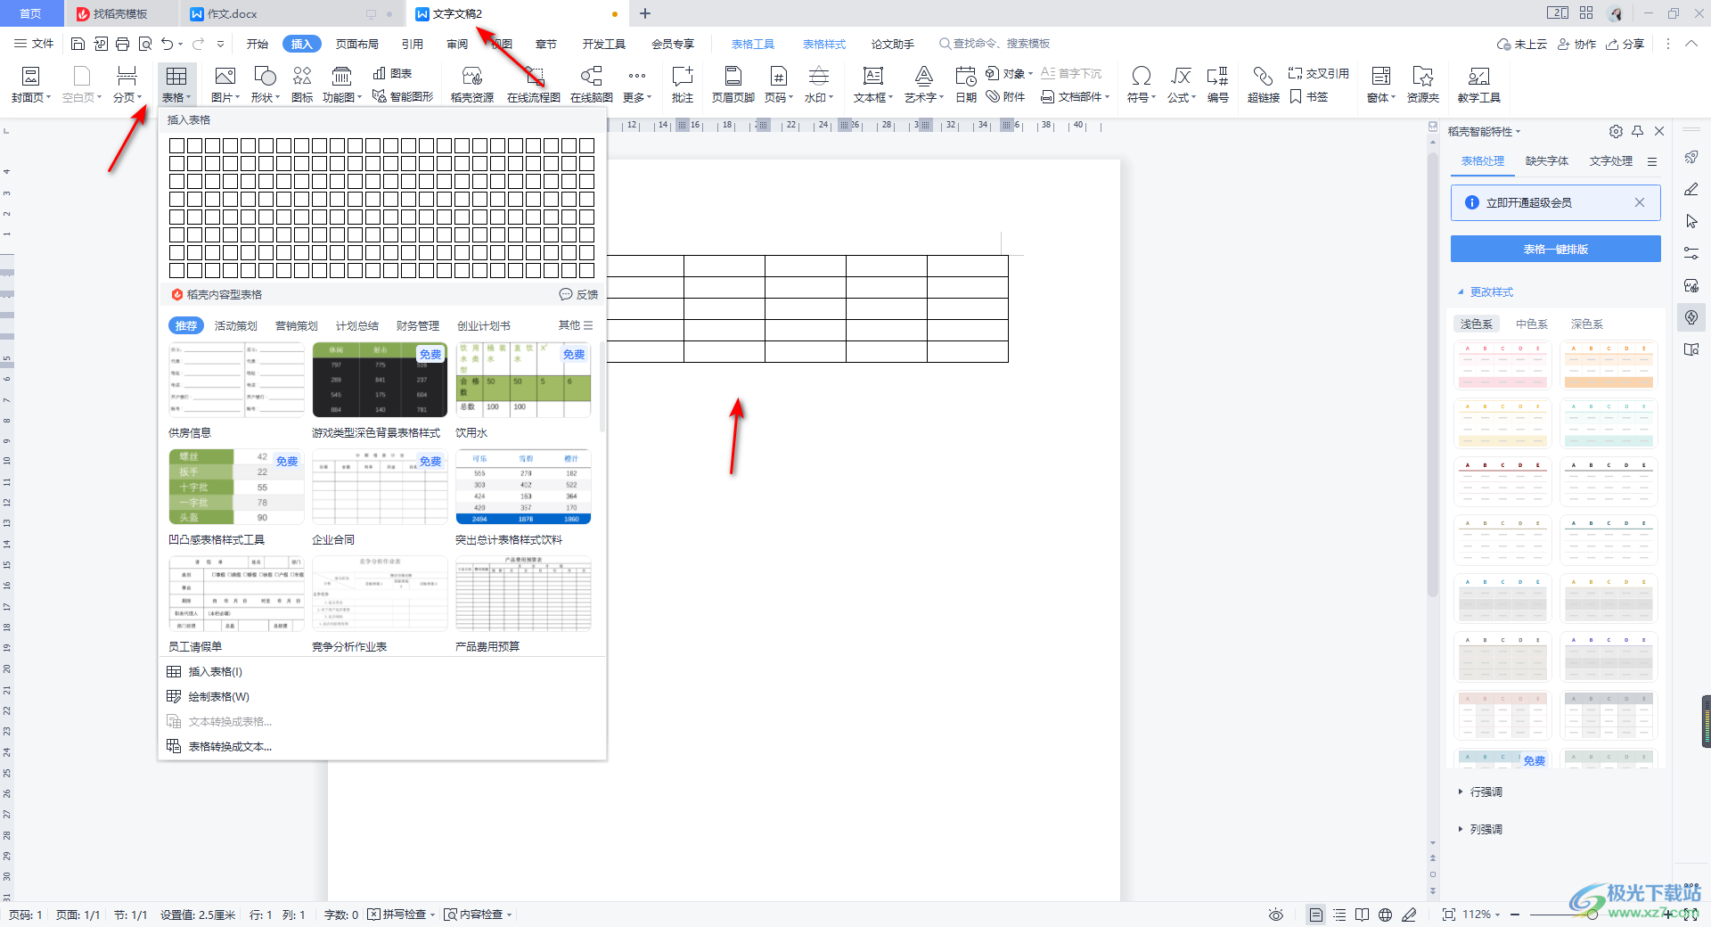
Task: Open 艺术字 word art
Action: point(924,86)
